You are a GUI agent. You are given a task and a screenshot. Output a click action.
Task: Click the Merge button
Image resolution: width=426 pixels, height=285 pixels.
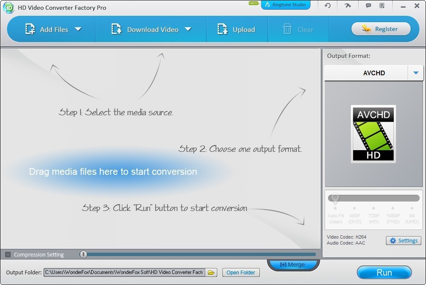coord(293,265)
